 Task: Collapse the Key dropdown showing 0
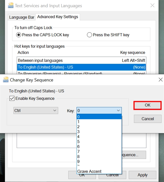pyautogui.click(x=99, y=110)
